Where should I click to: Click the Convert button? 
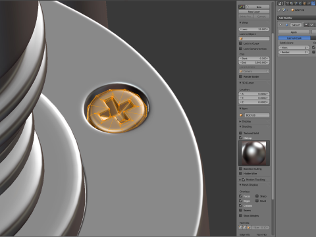point(261,16)
